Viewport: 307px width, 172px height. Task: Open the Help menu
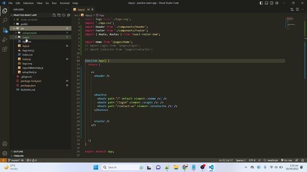click(75, 3)
